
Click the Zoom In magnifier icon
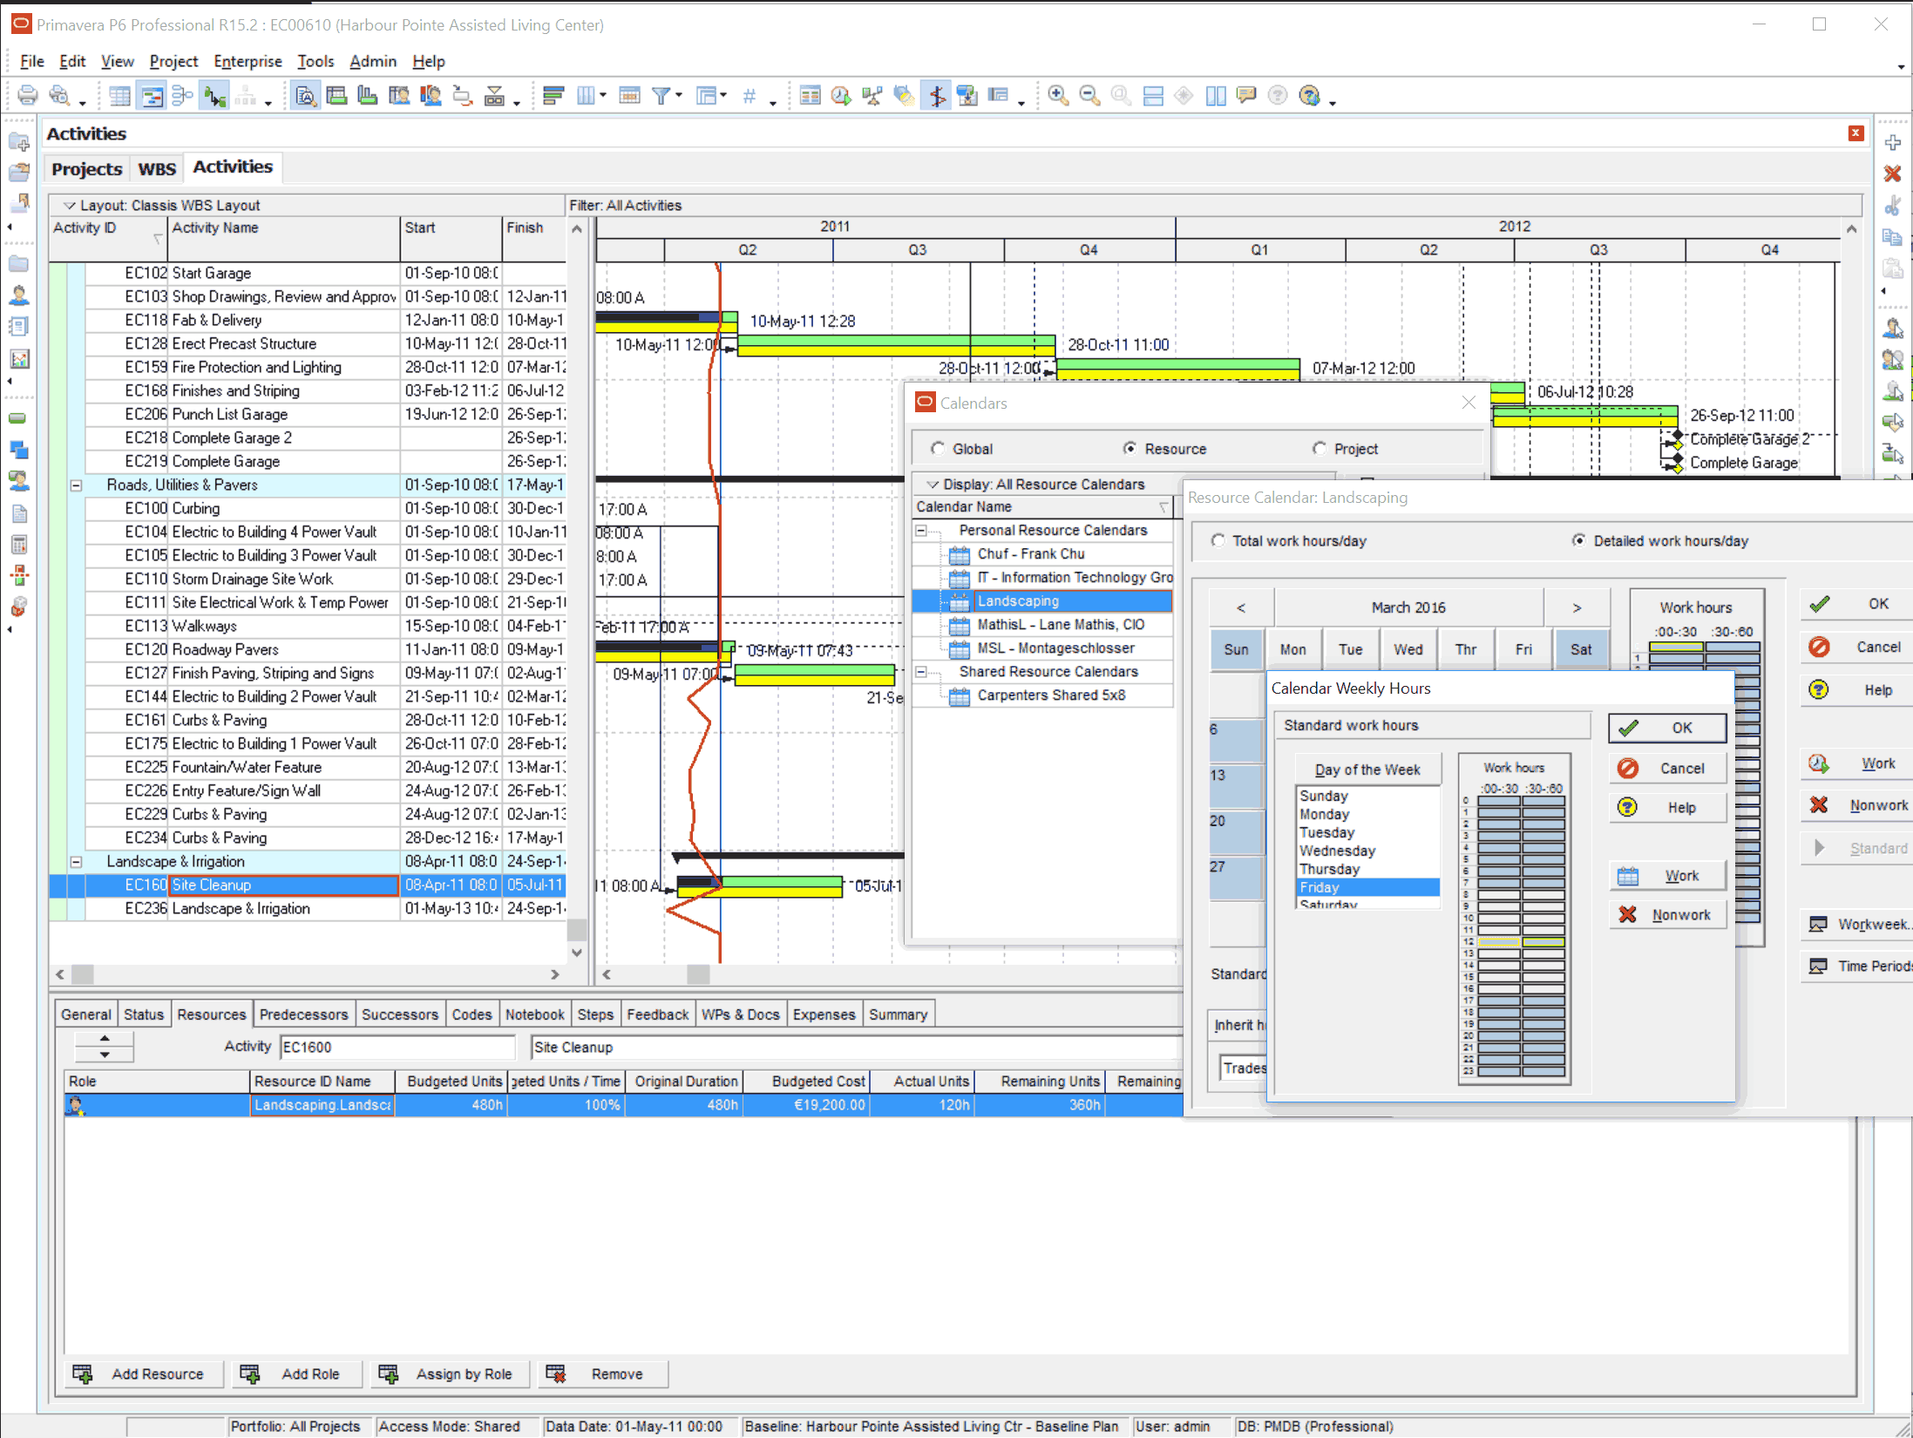[x=1058, y=96]
